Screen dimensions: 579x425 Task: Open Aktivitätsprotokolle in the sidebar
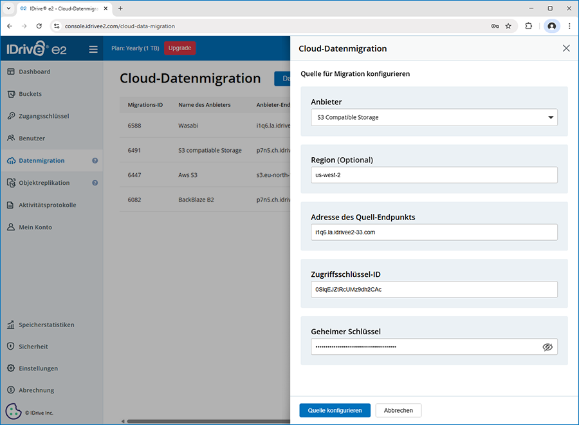tap(47, 205)
